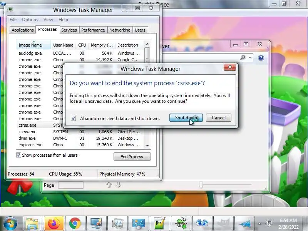This screenshot has height=231, width=308.
Task: Expand the search dropdown arrow in viewer window
Action: click(250, 58)
